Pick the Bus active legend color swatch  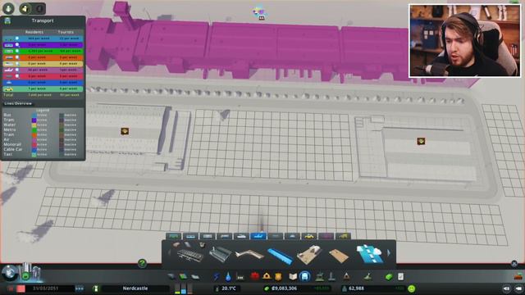(x=34, y=115)
